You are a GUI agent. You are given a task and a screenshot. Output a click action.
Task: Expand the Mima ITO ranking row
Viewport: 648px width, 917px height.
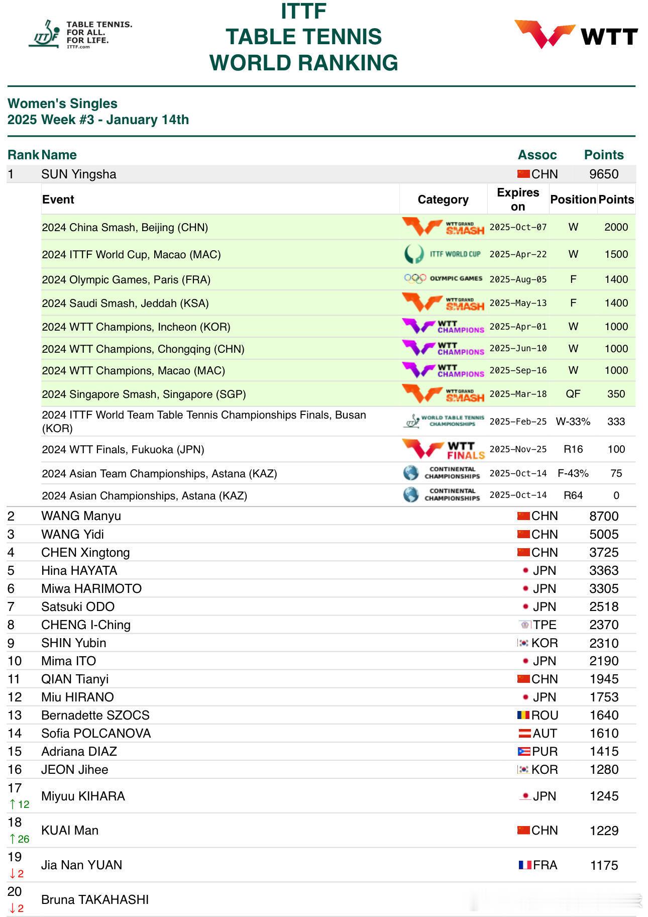(x=321, y=661)
